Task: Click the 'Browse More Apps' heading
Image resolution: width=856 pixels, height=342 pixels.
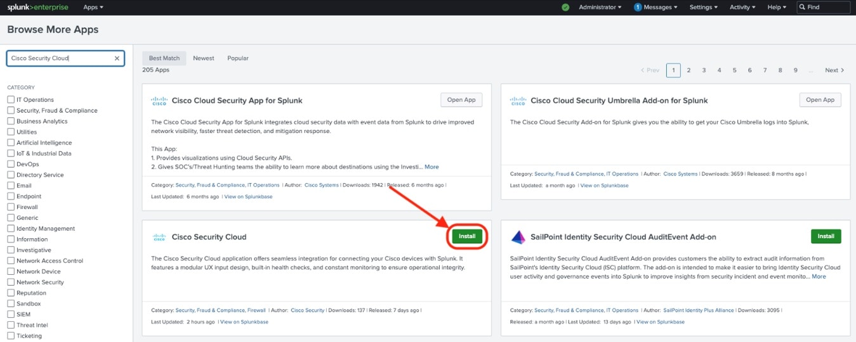Action: (53, 30)
